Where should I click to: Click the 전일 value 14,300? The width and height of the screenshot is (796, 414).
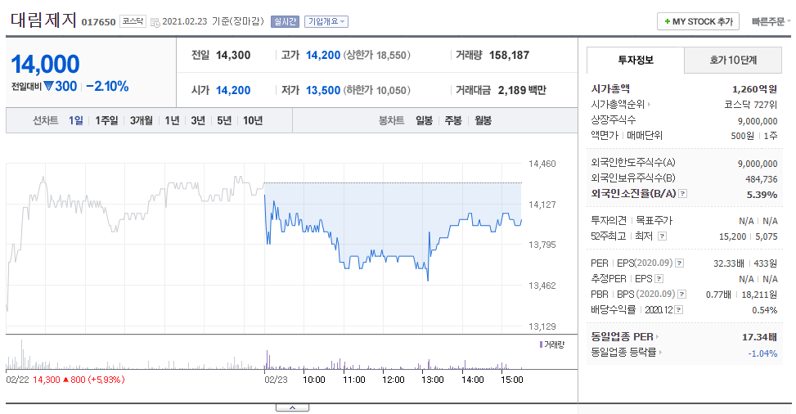[233, 55]
